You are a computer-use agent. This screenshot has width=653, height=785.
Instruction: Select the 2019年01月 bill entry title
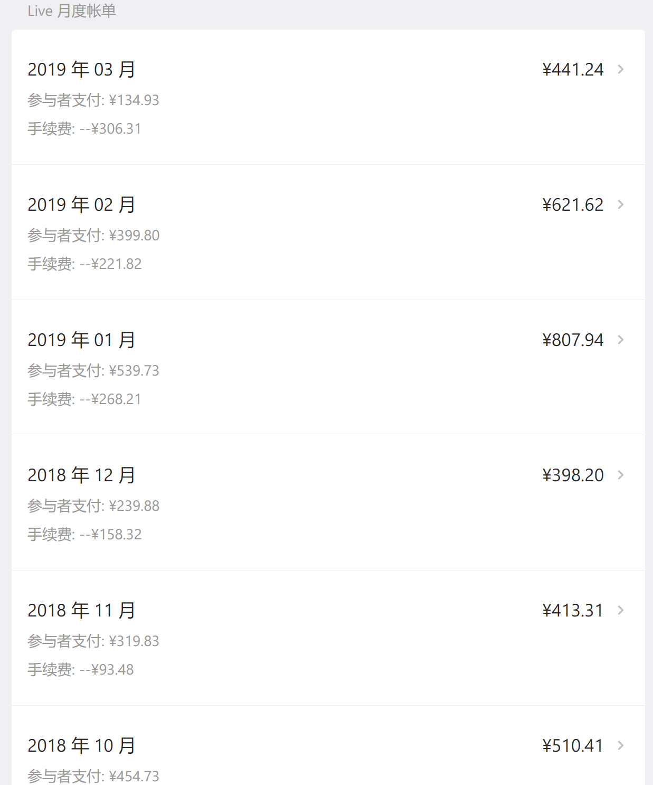click(81, 340)
